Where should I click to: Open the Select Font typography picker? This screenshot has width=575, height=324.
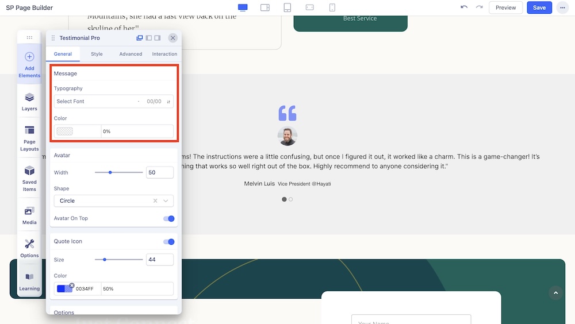[95, 102]
